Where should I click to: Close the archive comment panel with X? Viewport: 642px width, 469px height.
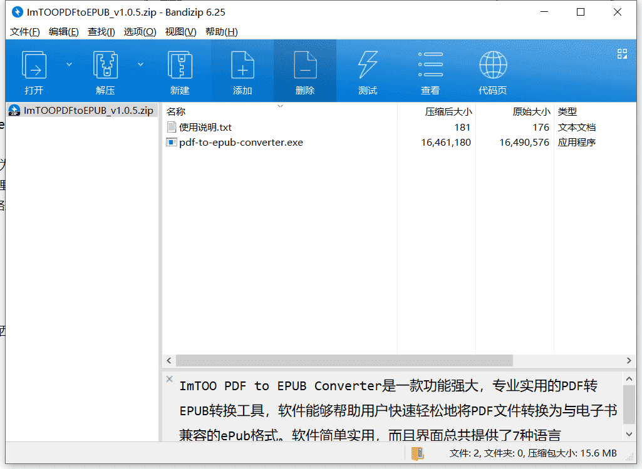click(x=170, y=379)
